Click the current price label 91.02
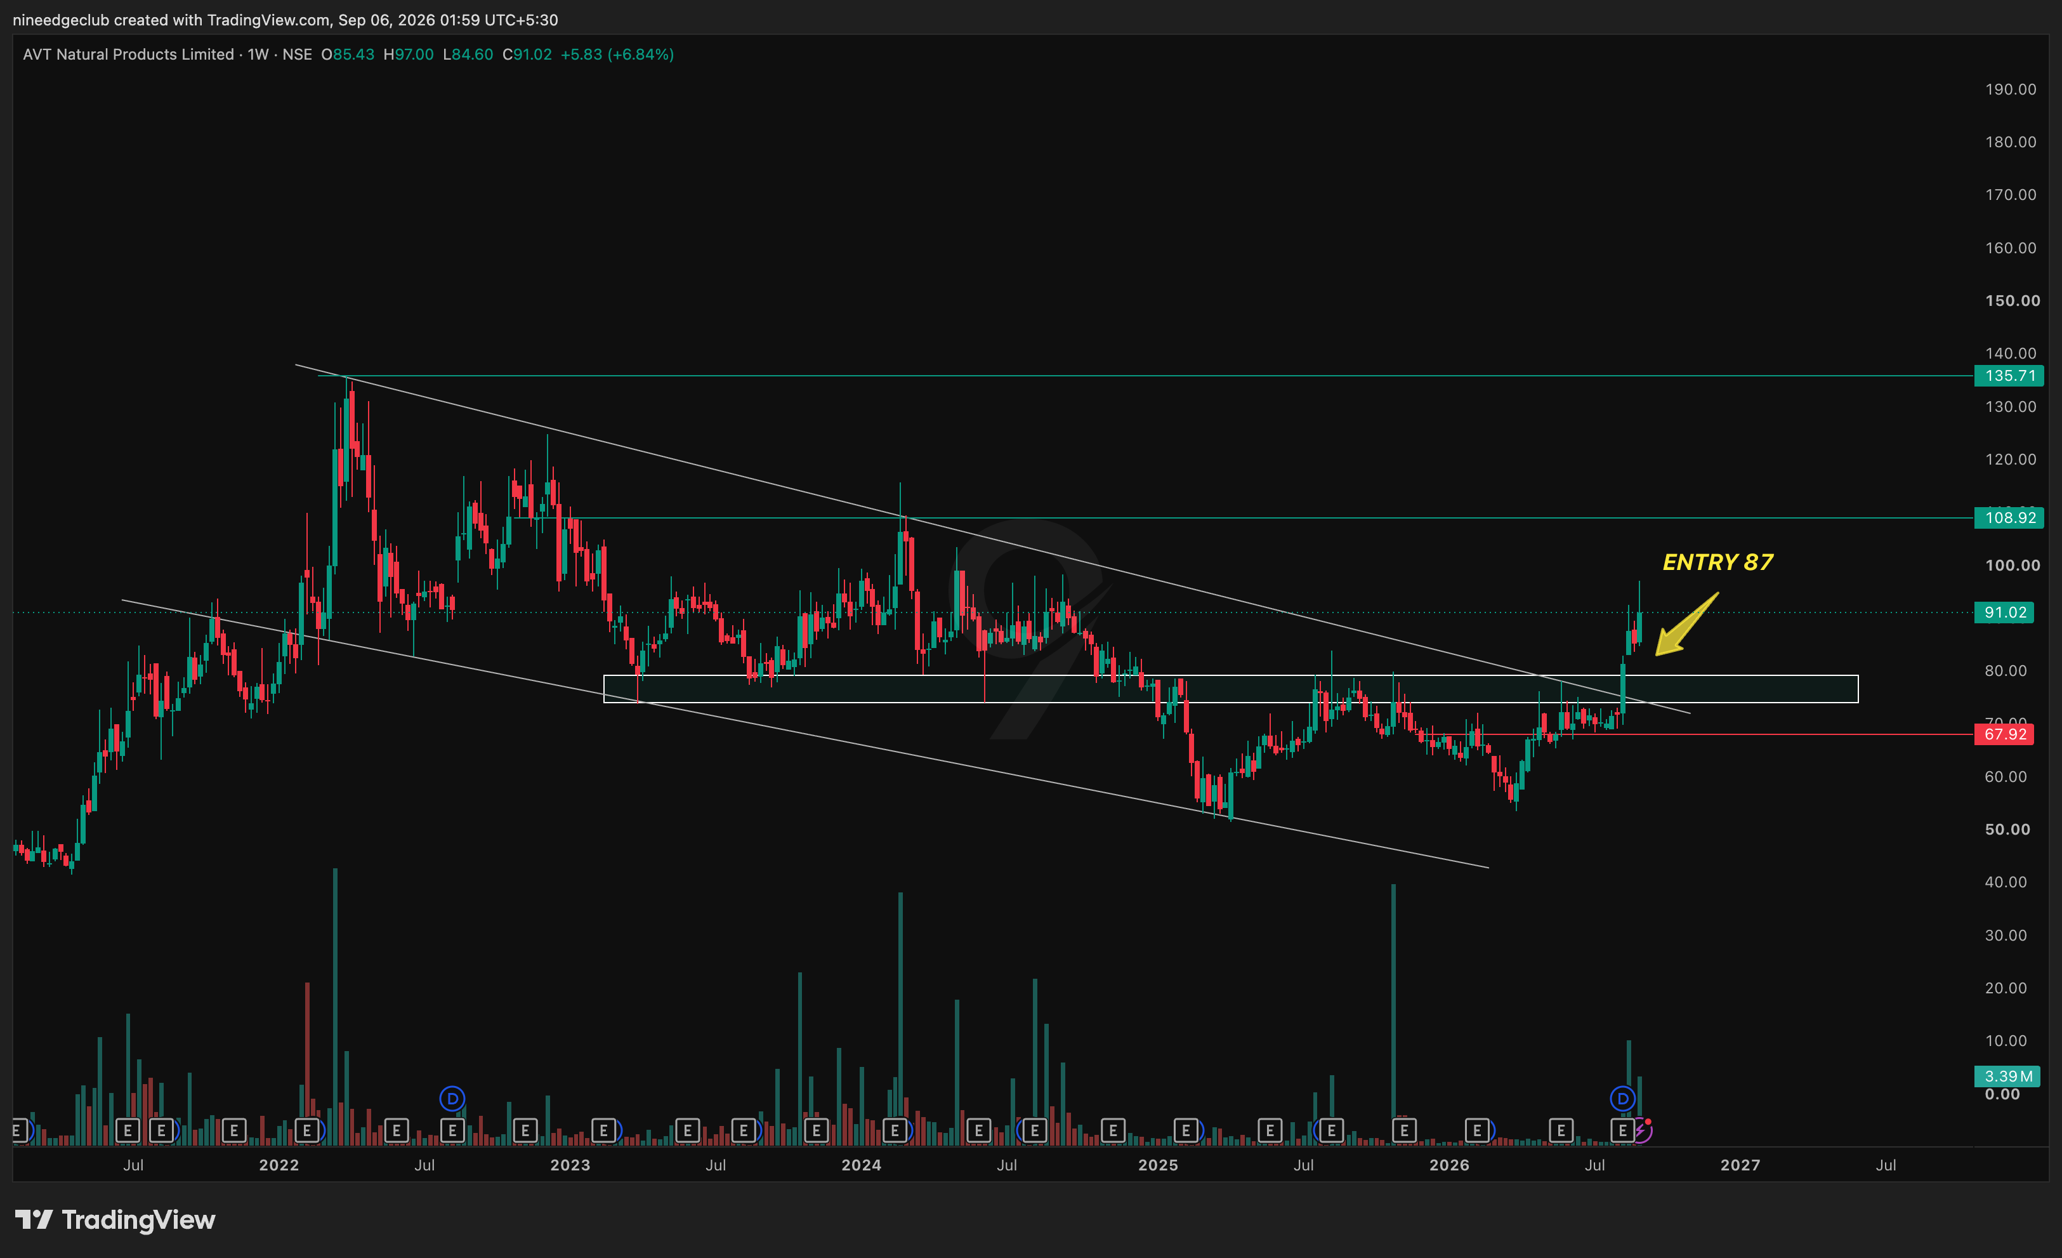 2004,612
